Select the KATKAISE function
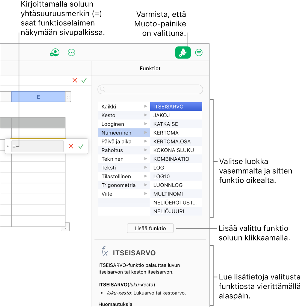 176,124
